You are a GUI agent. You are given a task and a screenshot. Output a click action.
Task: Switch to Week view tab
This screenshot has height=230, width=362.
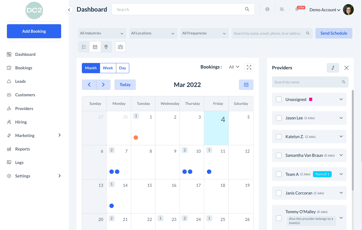(x=108, y=68)
